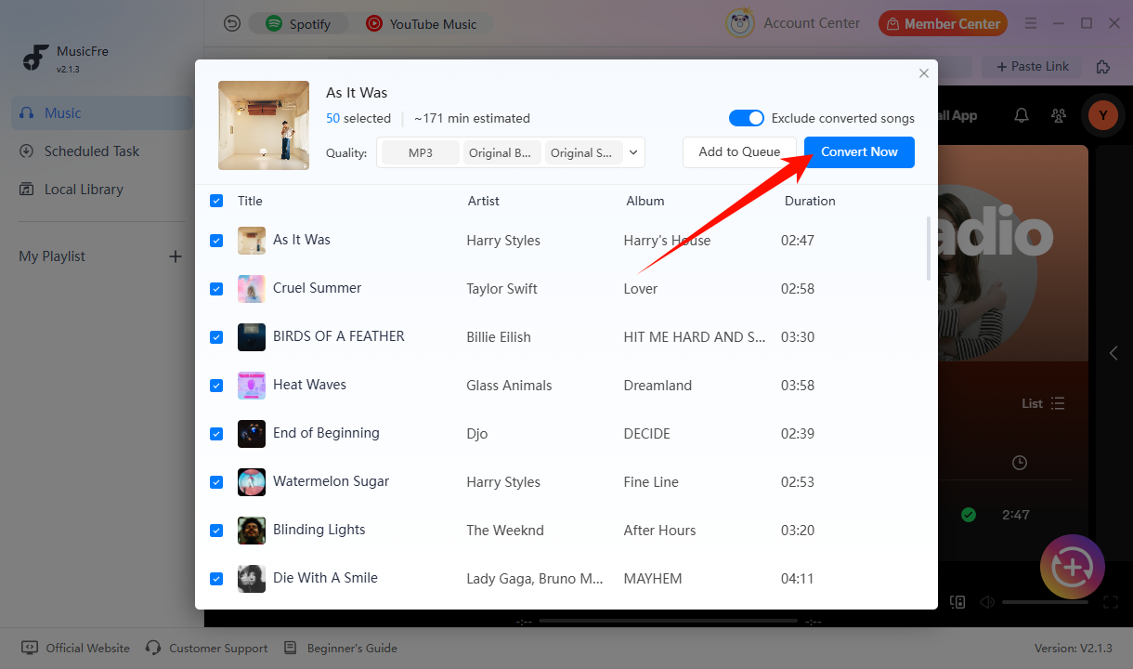The image size is (1133, 669).
Task: Close the conversion dialog with X
Action: point(924,73)
